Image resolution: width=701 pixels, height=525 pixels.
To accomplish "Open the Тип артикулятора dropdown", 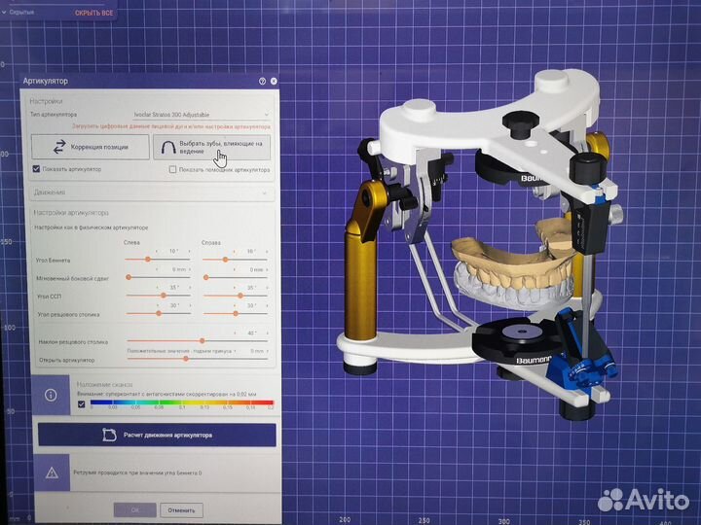I will 202,115.
